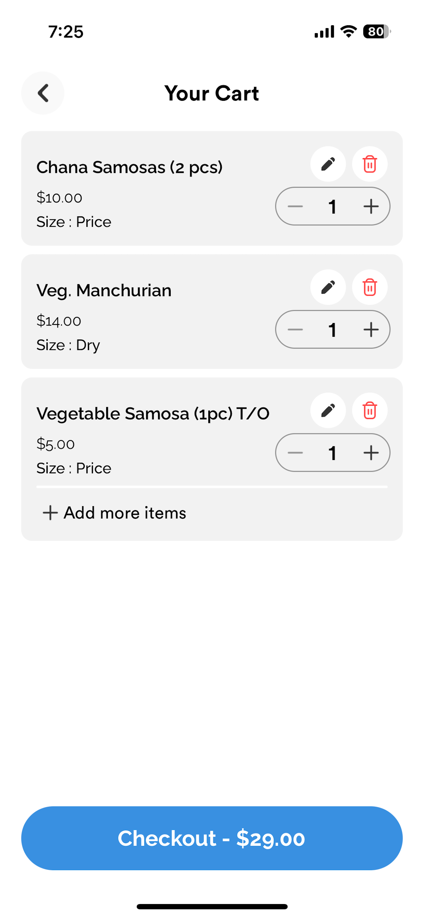
Task: Delete Chana Samosas using the trash icon
Action: (369, 164)
